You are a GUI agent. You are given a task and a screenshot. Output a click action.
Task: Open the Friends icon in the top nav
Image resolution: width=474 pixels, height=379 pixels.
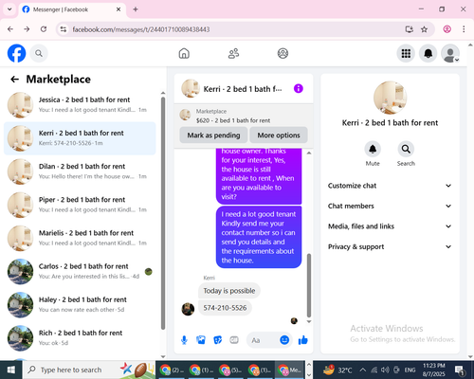(233, 53)
